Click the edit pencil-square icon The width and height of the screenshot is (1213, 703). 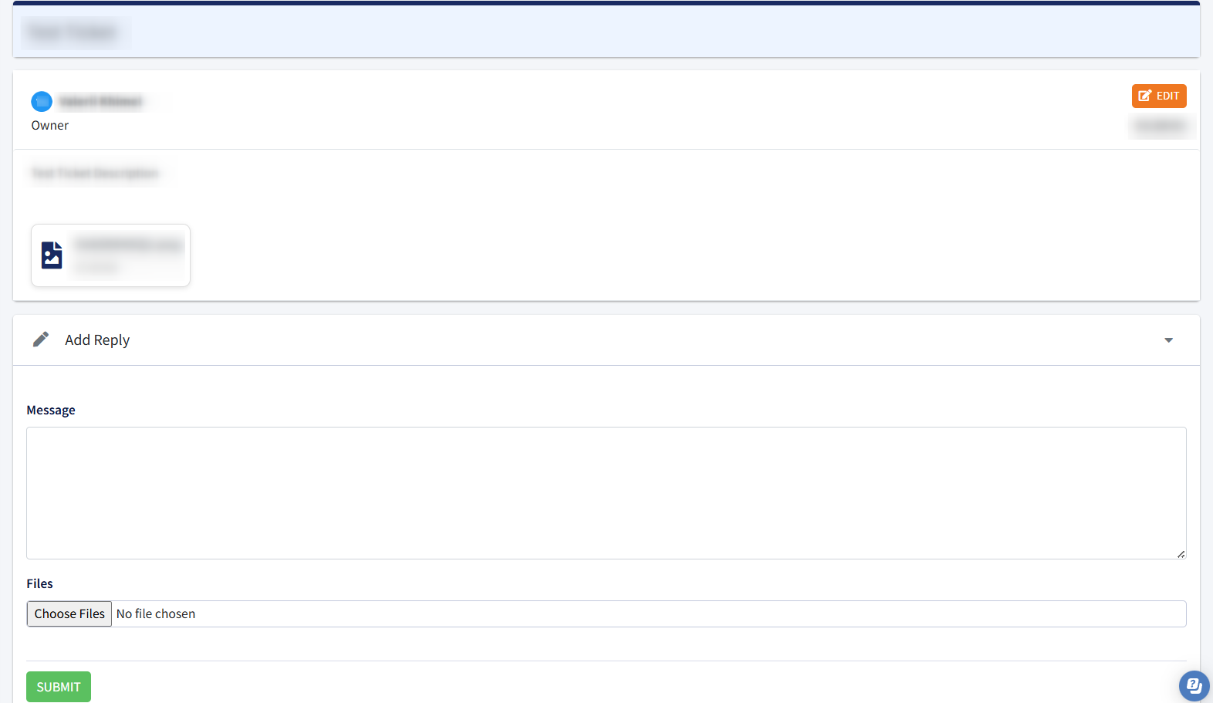[1145, 96]
